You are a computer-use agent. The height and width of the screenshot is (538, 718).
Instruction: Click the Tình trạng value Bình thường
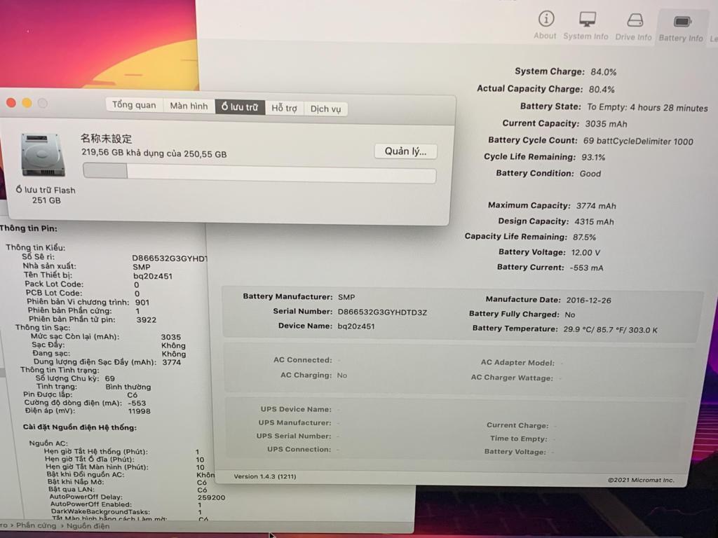[128, 387]
